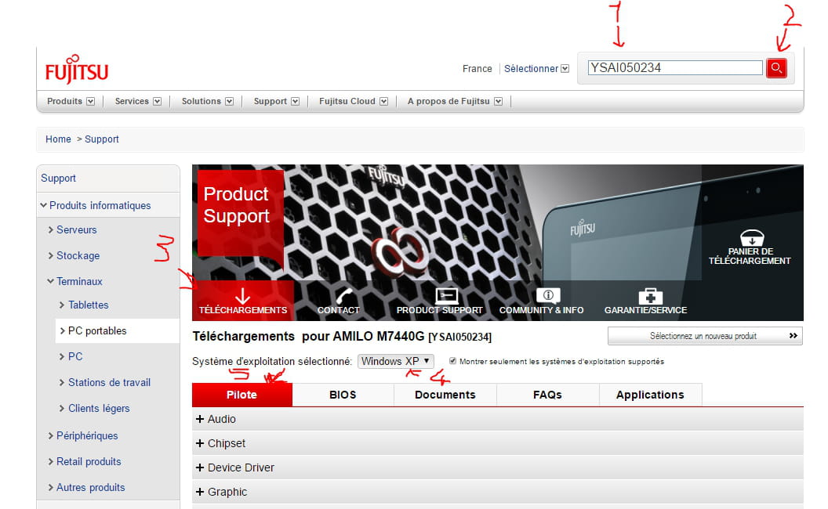
Task: Click the Home breadcrumb link
Action: tap(58, 139)
